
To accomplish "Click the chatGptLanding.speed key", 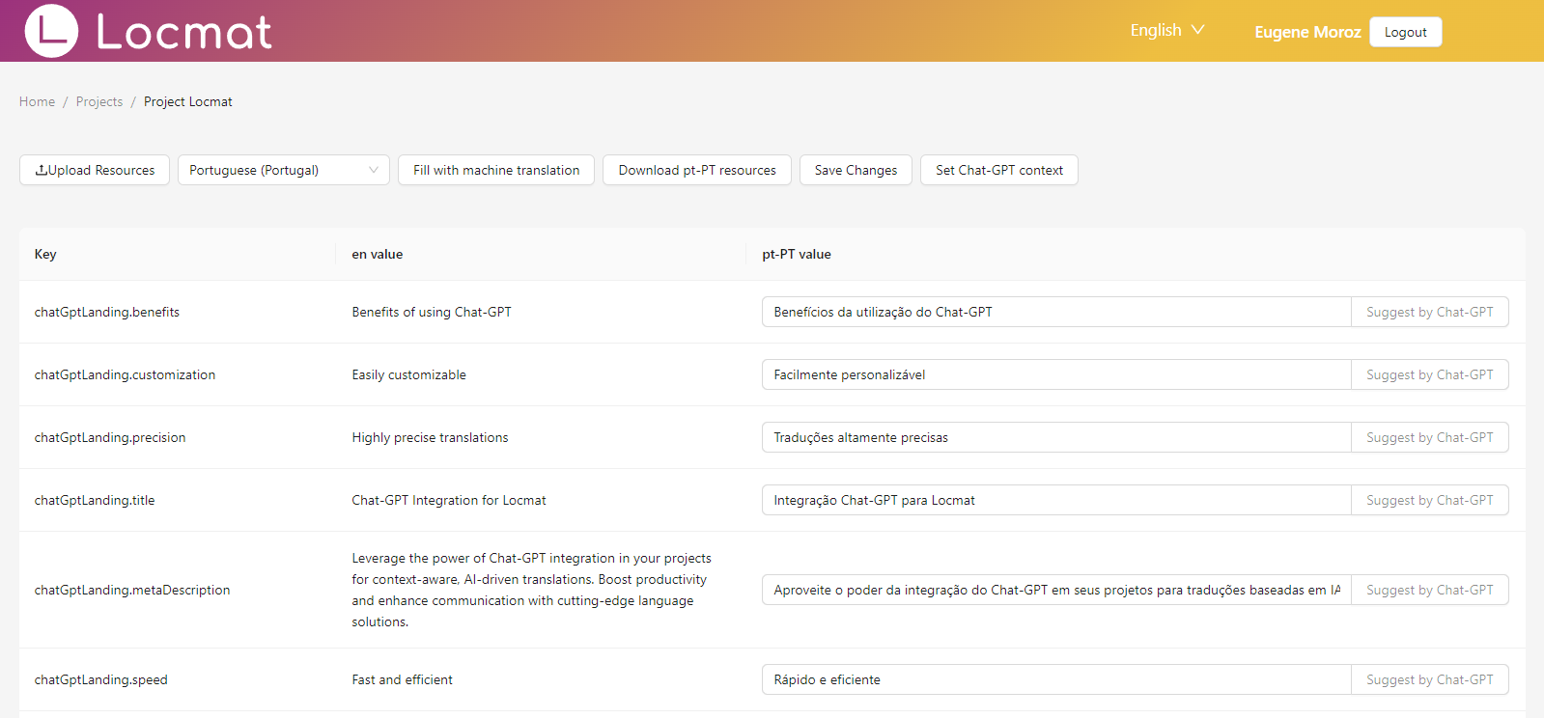I will [101, 679].
